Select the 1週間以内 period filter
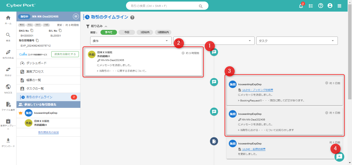This screenshot has width=352, height=165. [x=163, y=32]
